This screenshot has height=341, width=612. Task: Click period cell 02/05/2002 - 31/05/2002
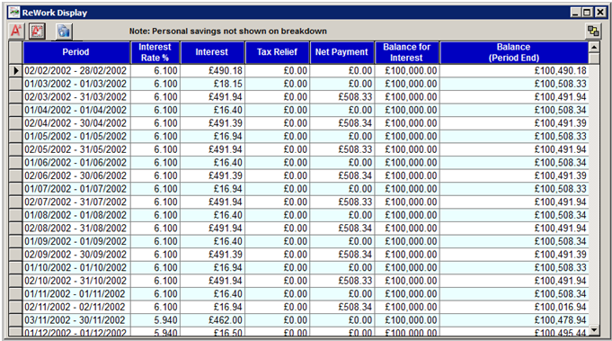(x=76, y=149)
